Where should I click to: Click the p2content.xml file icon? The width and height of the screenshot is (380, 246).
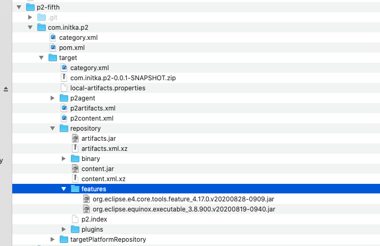[x=64, y=118]
